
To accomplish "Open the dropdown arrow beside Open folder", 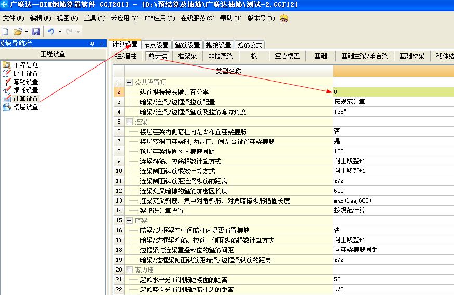I will 27,32.
